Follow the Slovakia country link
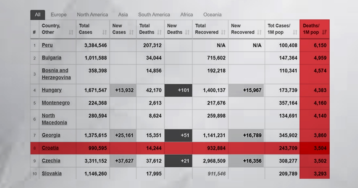 pos(52,173)
